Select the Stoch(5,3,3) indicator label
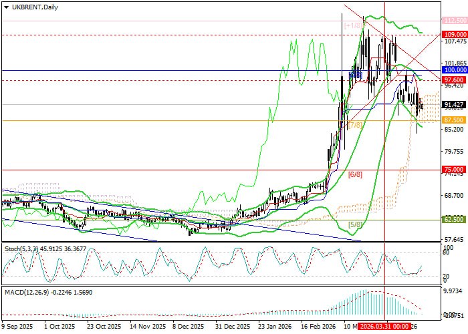 (x=43, y=248)
